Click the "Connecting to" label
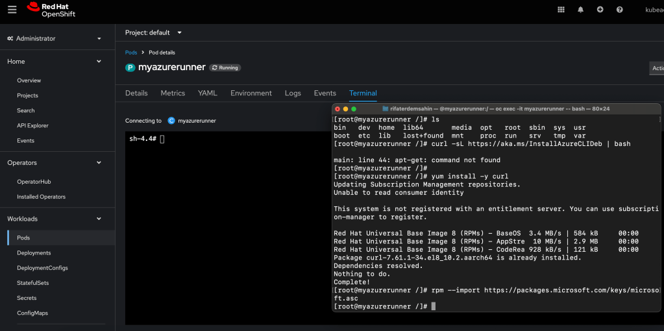 (x=143, y=121)
